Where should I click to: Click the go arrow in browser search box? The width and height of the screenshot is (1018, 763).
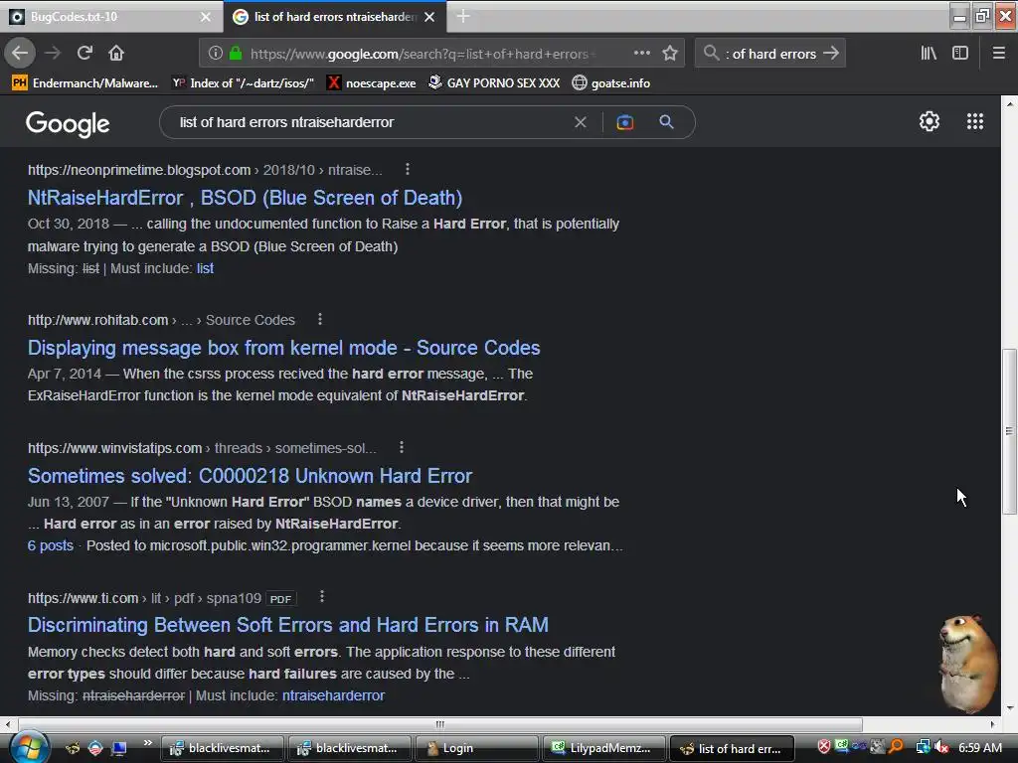830,54
